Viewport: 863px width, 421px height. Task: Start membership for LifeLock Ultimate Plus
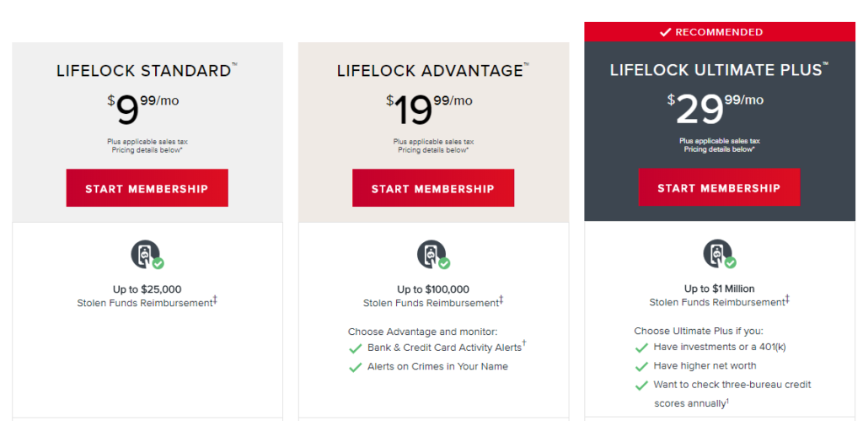[x=719, y=187]
